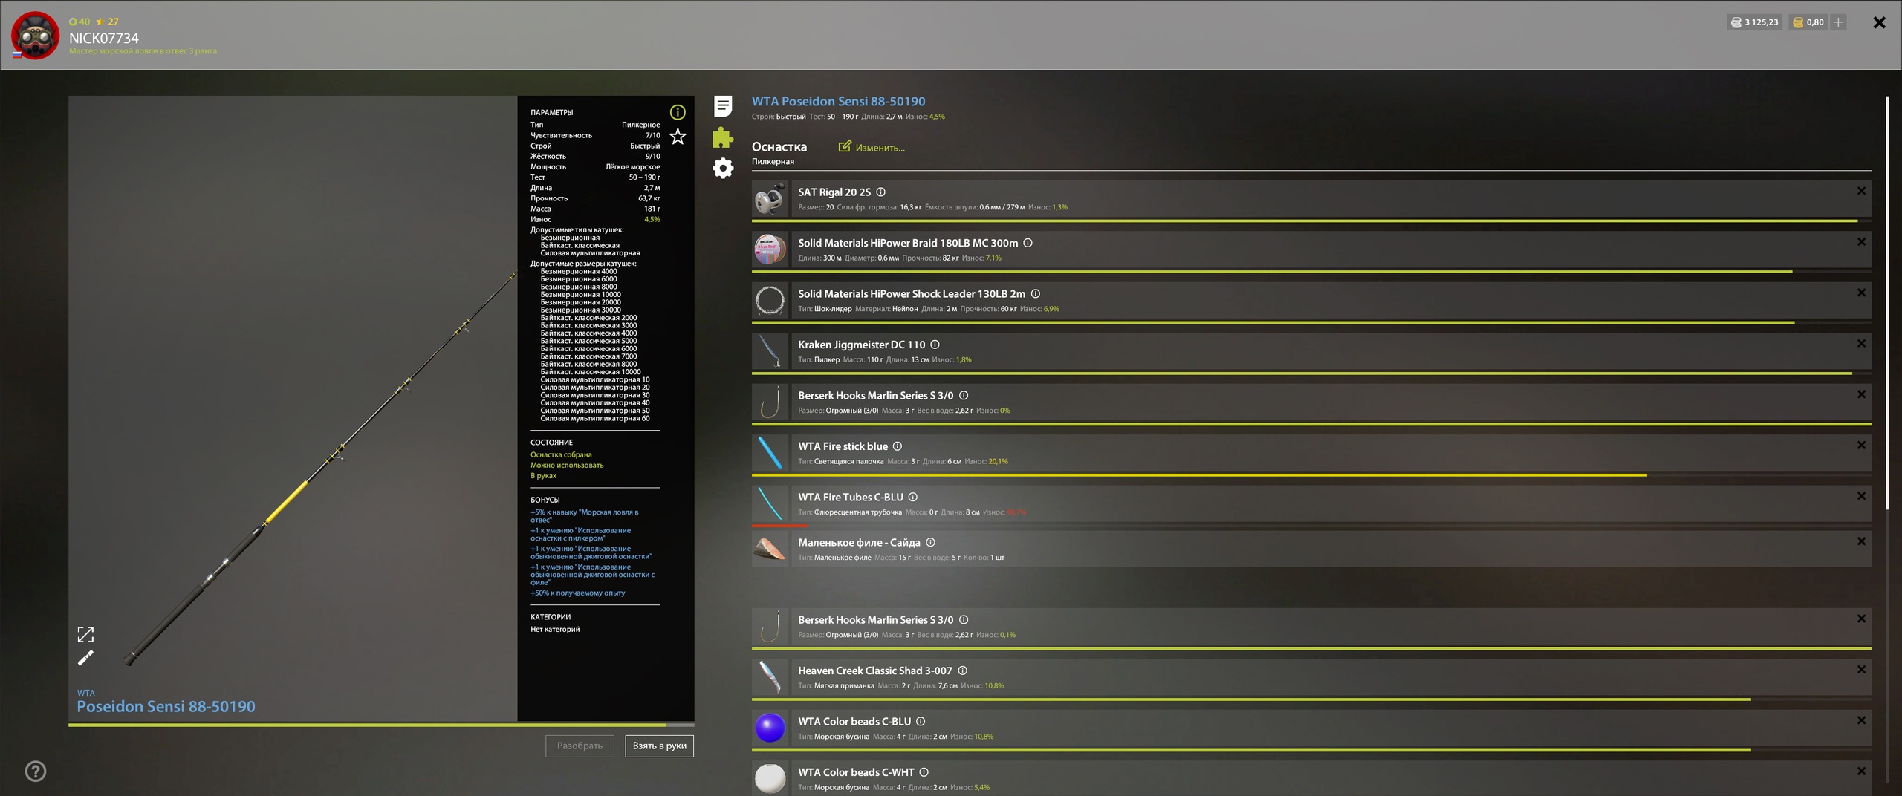The width and height of the screenshot is (1902, 796).
Task: Open info for HiPower Shock Leader 130LB
Action: (x=1035, y=293)
